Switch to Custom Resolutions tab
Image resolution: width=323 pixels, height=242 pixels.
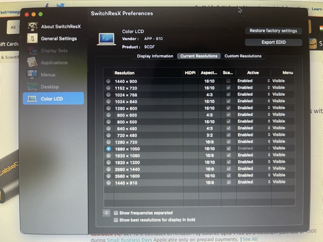click(x=243, y=56)
